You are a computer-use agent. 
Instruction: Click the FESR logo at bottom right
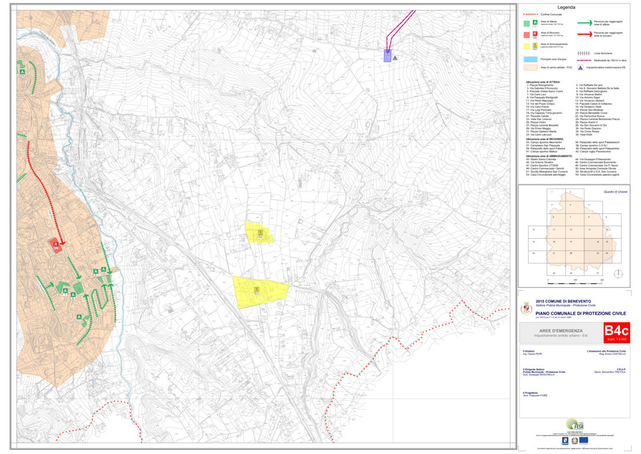coord(575,425)
